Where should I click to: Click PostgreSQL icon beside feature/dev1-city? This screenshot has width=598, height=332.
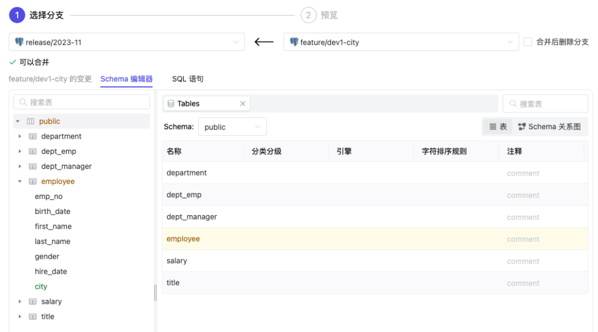[293, 42]
